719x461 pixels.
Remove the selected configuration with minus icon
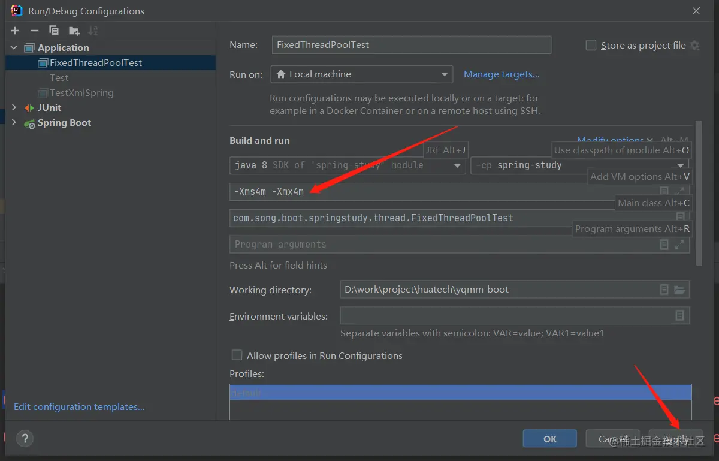(x=34, y=31)
